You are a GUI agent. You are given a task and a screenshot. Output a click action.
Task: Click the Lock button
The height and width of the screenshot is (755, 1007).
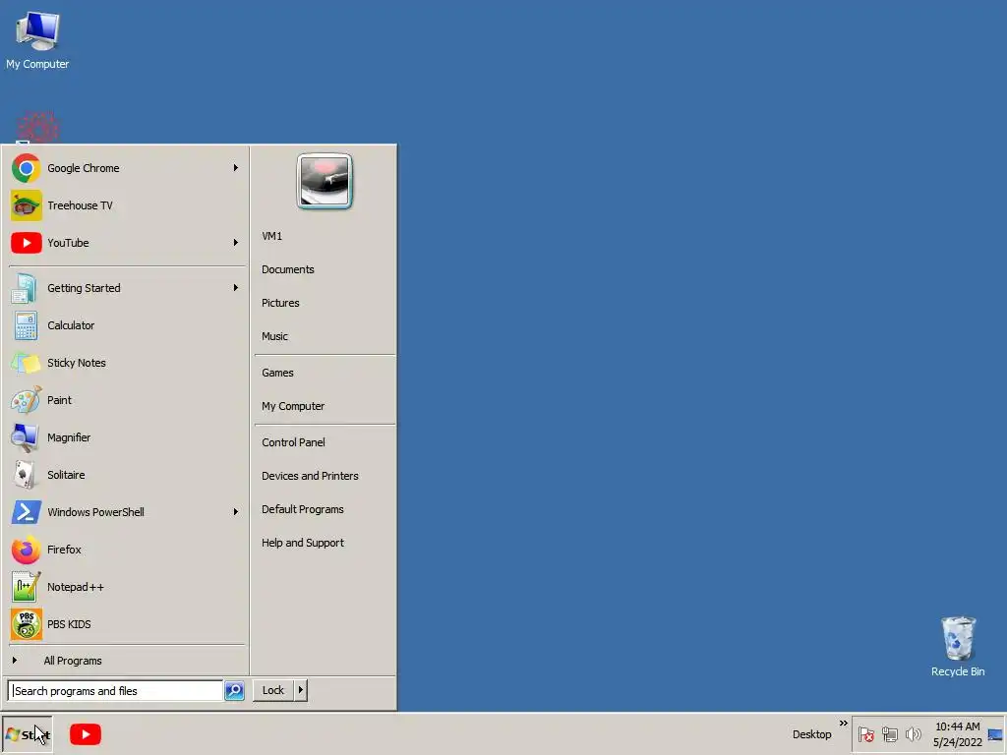point(273,690)
